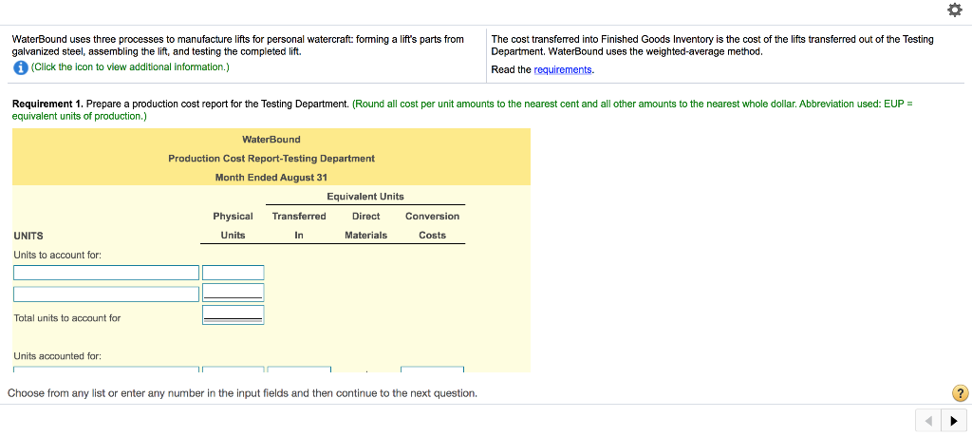Click the 'Transferred In' column header
The height and width of the screenshot is (437, 972).
[x=299, y=225]
